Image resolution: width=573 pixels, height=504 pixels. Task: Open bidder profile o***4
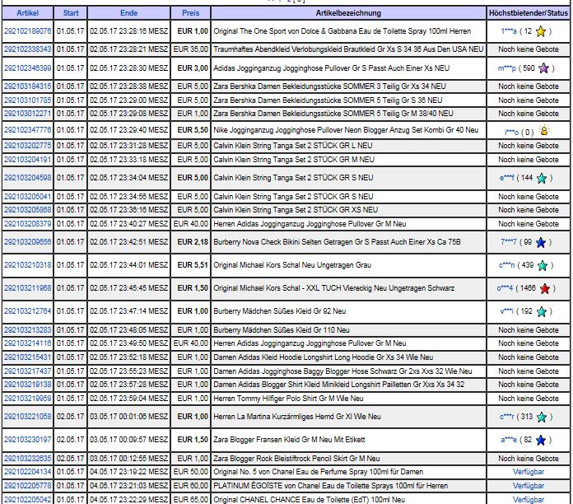pyautogui.click(x=505, y=288)
